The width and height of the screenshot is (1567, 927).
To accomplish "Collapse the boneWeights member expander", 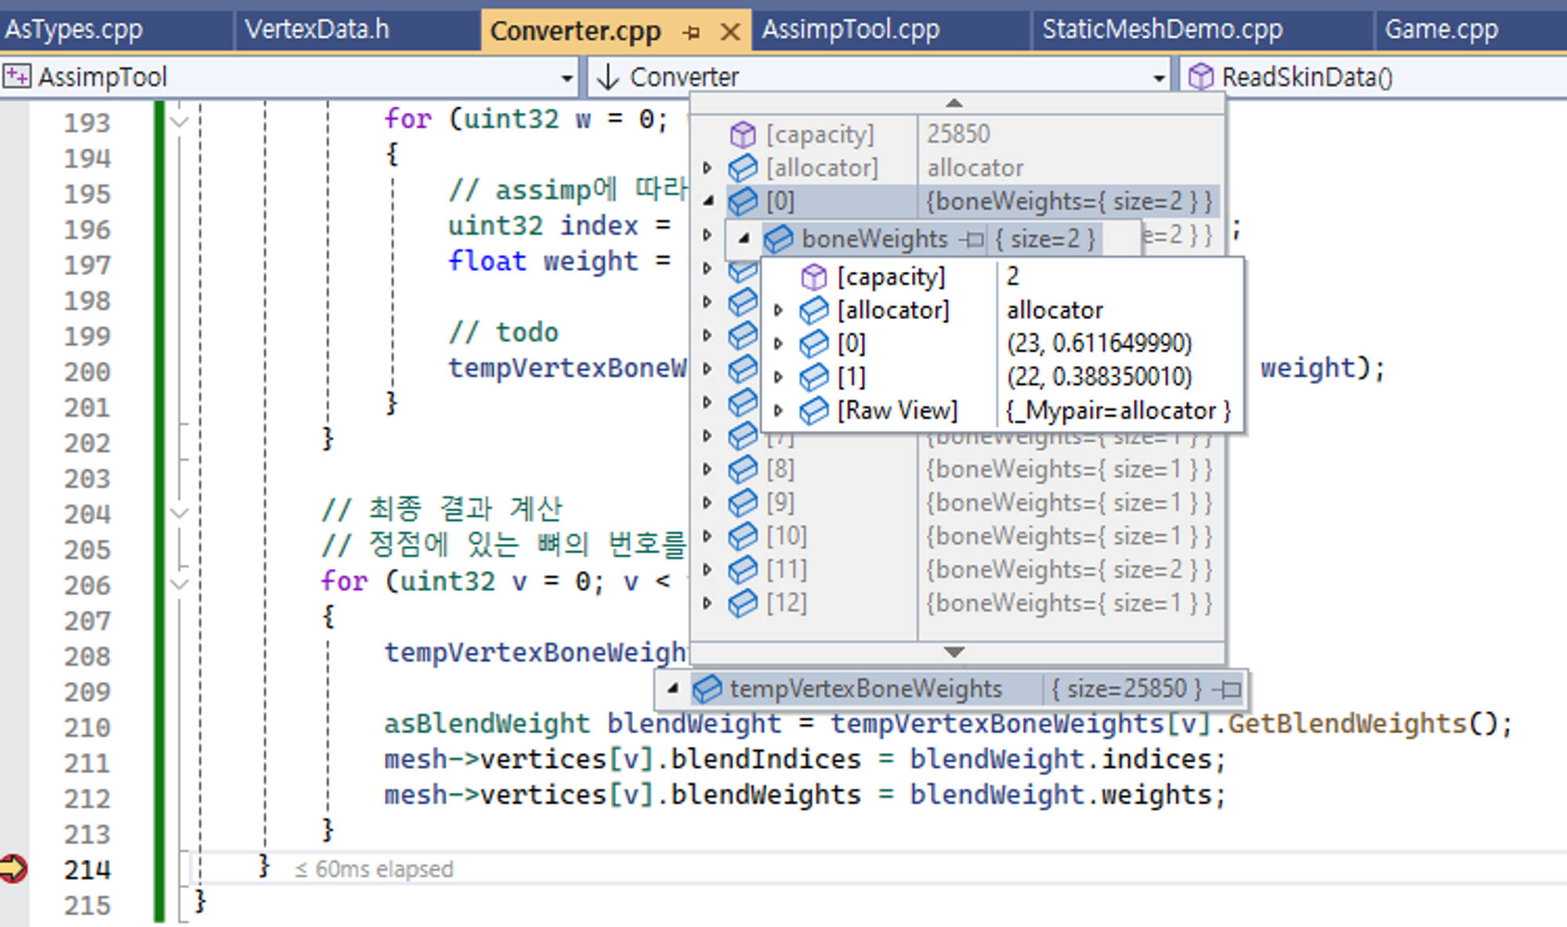I will tap(744, 238).
